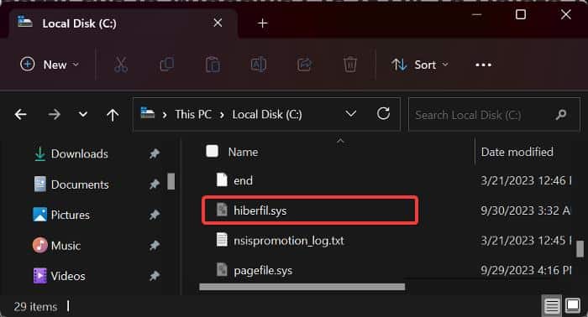Click the search magnifier icon

click(x=561, y=114)
